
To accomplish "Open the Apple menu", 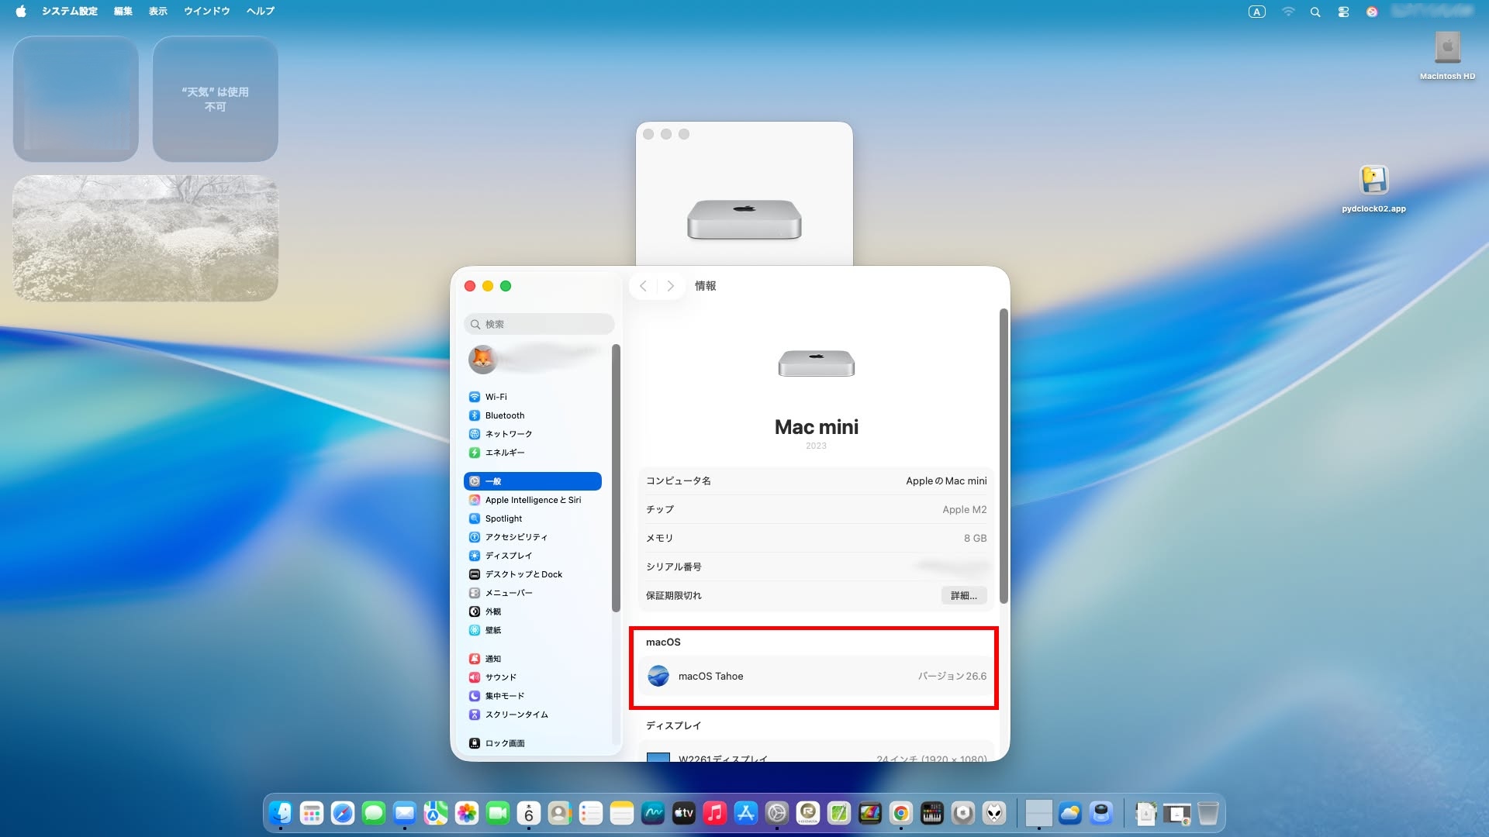I will tap(21, 11).
